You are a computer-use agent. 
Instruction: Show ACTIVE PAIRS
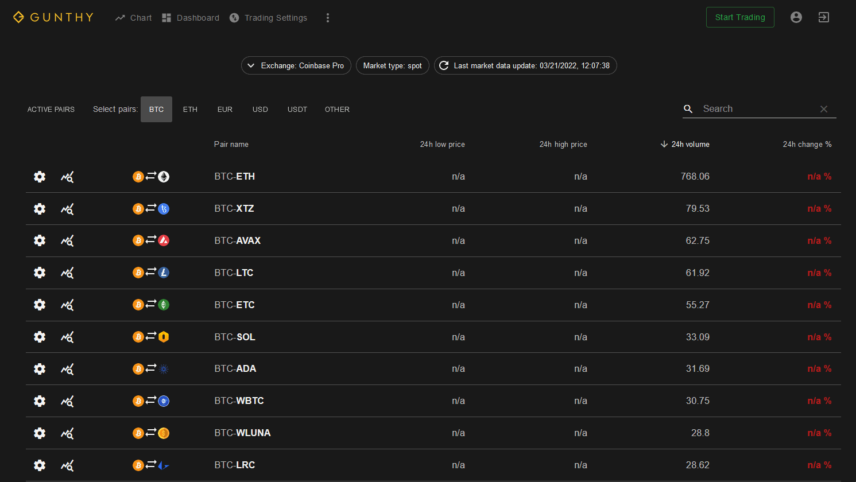coord(51,110)
